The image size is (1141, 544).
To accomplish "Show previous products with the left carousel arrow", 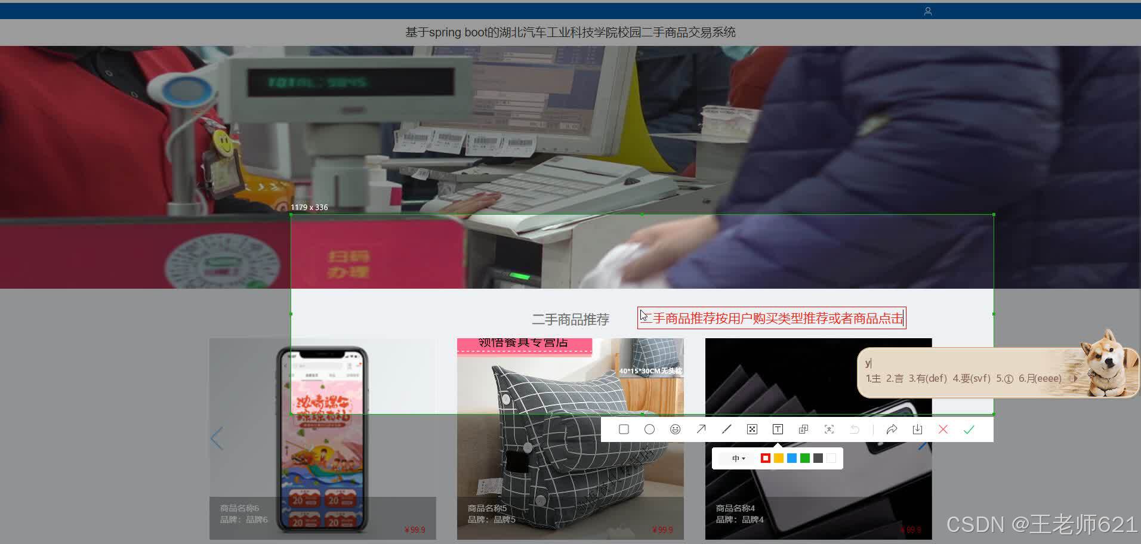I will 217,438.
